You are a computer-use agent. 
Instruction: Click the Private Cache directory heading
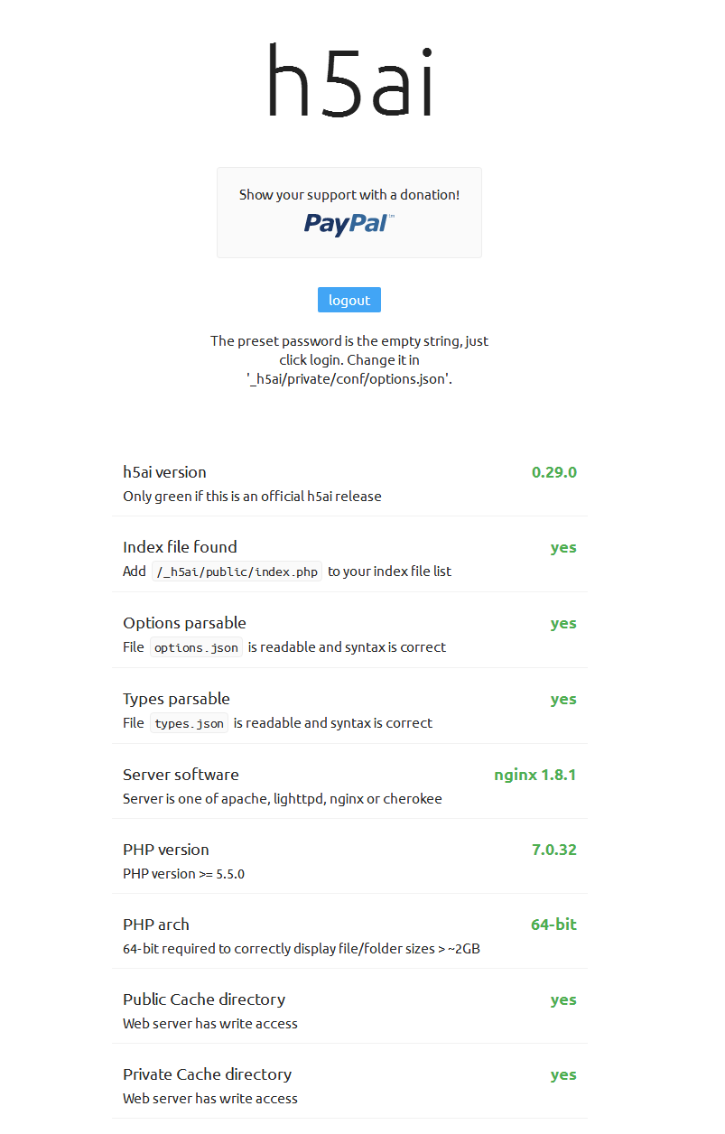(x=207, y=1074)
